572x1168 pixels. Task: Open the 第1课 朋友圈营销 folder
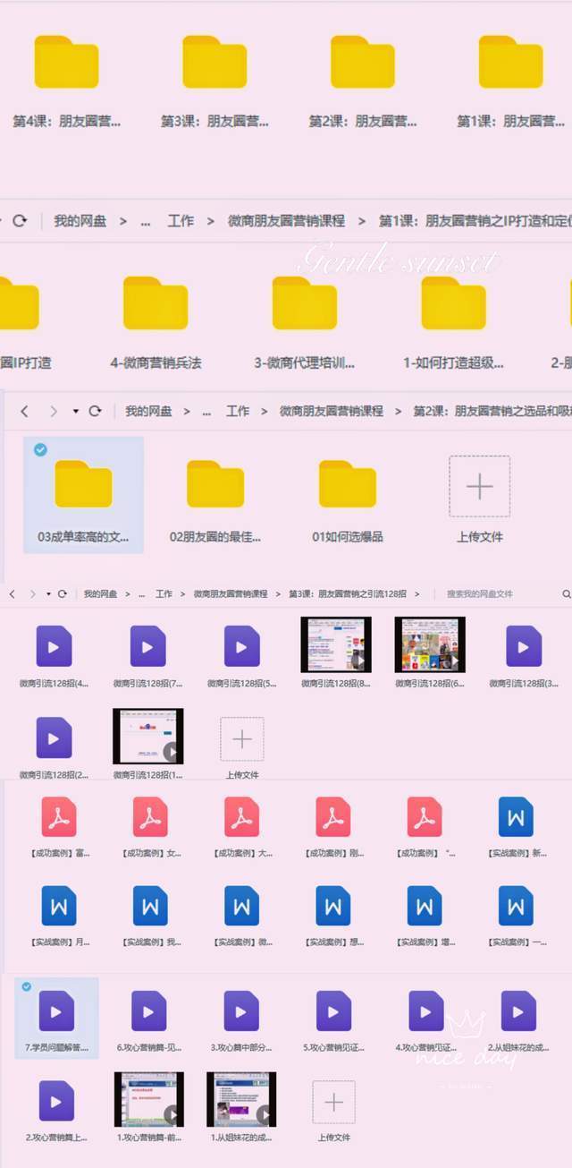tap(510, 63)
